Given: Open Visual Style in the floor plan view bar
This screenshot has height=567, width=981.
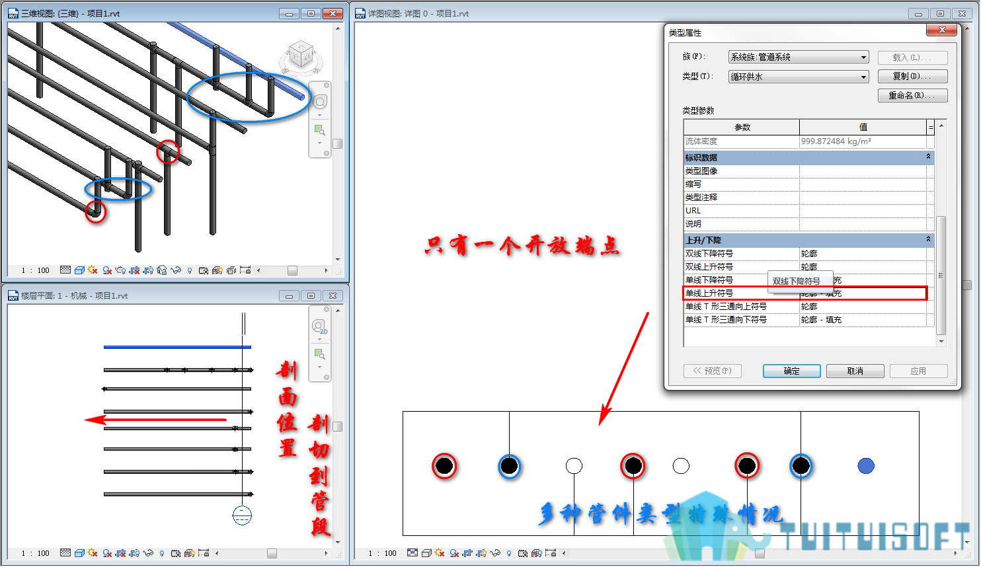Looking at the screenshot, I should pos(79,553).
